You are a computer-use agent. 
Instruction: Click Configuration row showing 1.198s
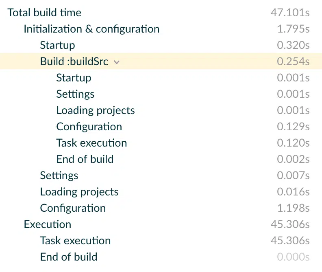click(x=161, y=208)
